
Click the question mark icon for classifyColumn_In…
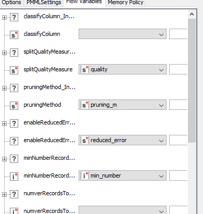14,17
